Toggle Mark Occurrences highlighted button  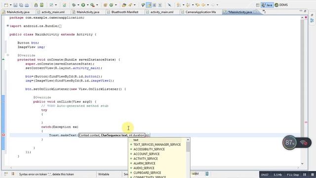click(149, 5)
